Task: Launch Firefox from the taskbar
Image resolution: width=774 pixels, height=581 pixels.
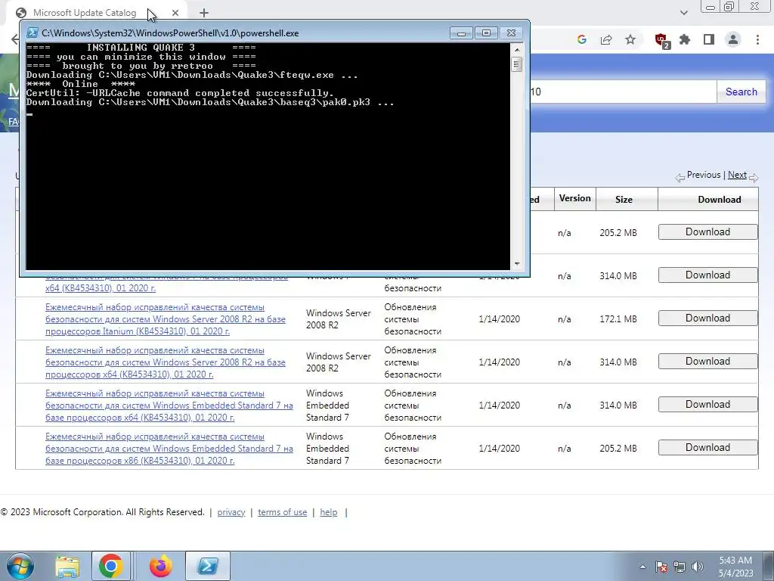Action: coord(161,567)
